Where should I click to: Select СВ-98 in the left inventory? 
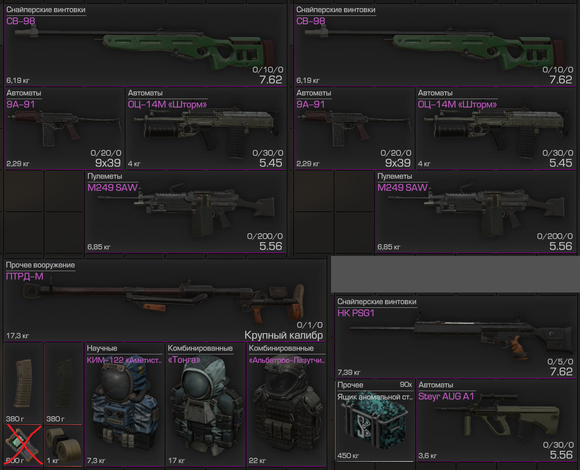click(x=145, y=45)
